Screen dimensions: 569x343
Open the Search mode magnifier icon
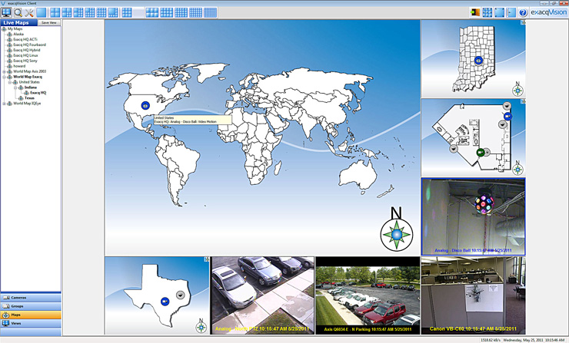[18, 12]
